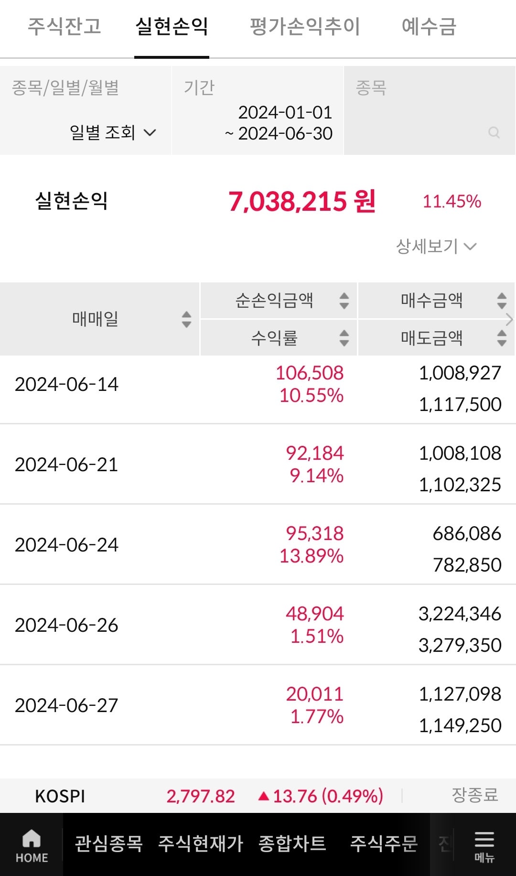Open 종합차트 from bottom navigation
The width and height of the screenshot is (516, 876).
click(292, 844)
